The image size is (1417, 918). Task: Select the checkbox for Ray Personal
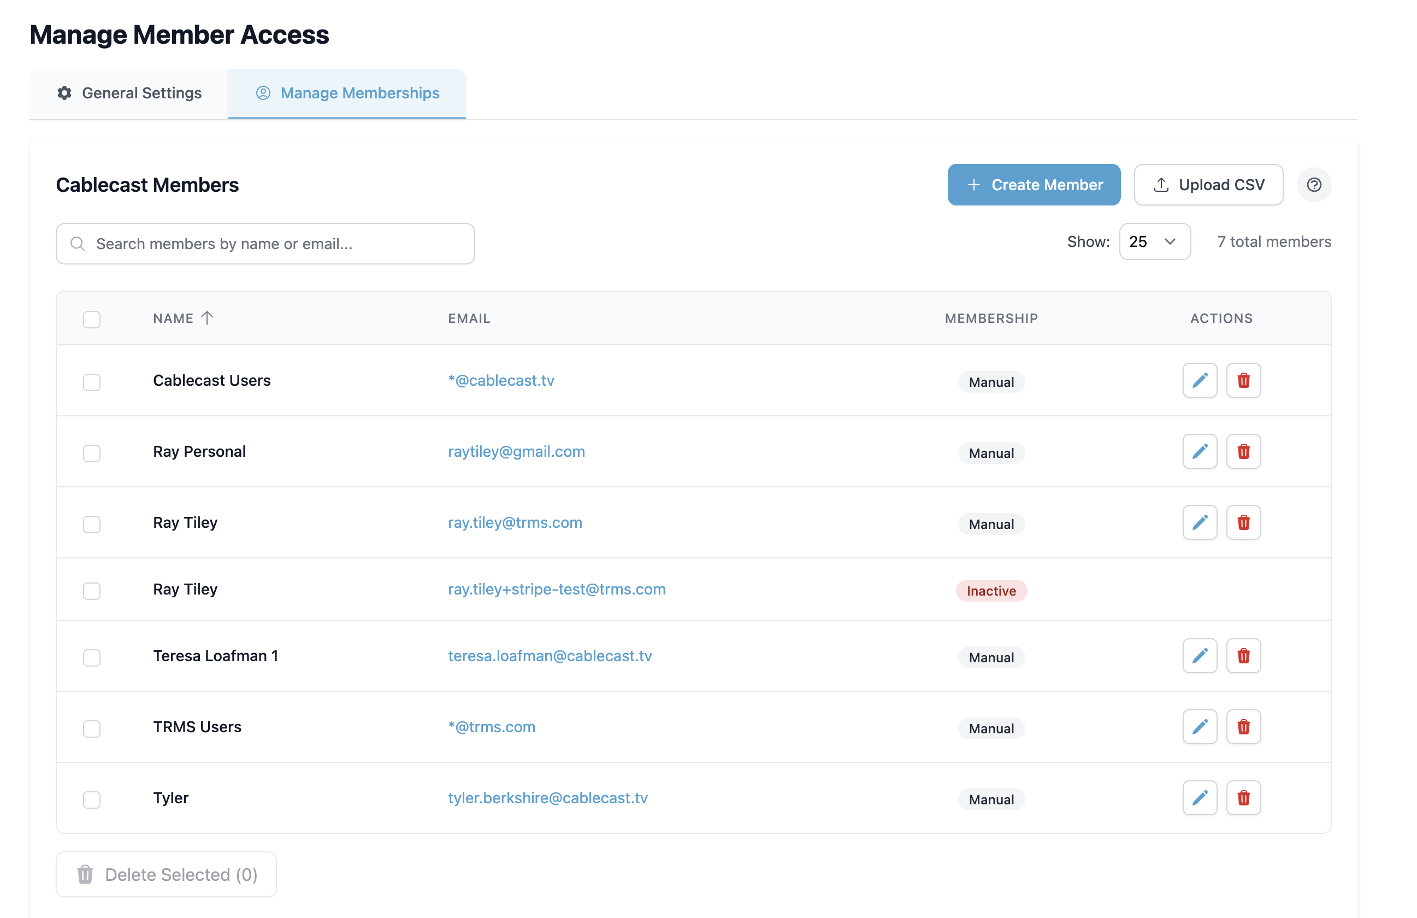(x=92, y=454)
